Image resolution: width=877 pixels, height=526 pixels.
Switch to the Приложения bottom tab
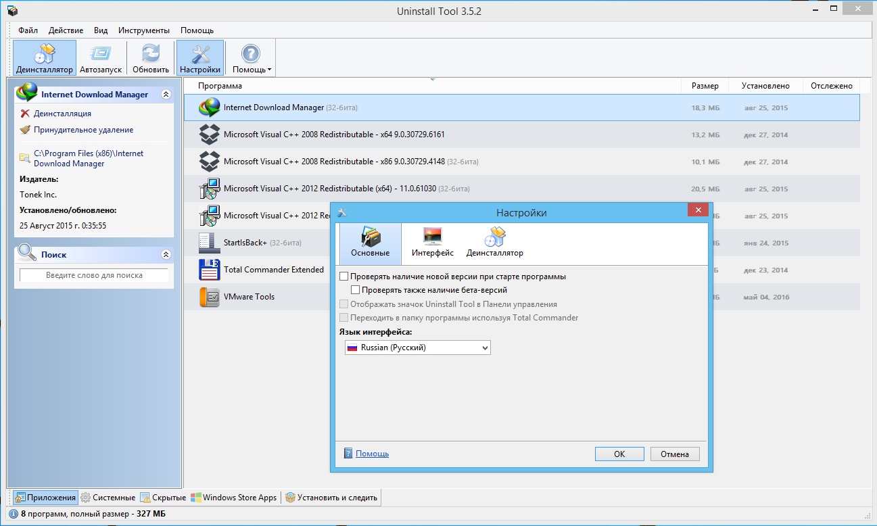click(45, 498)
